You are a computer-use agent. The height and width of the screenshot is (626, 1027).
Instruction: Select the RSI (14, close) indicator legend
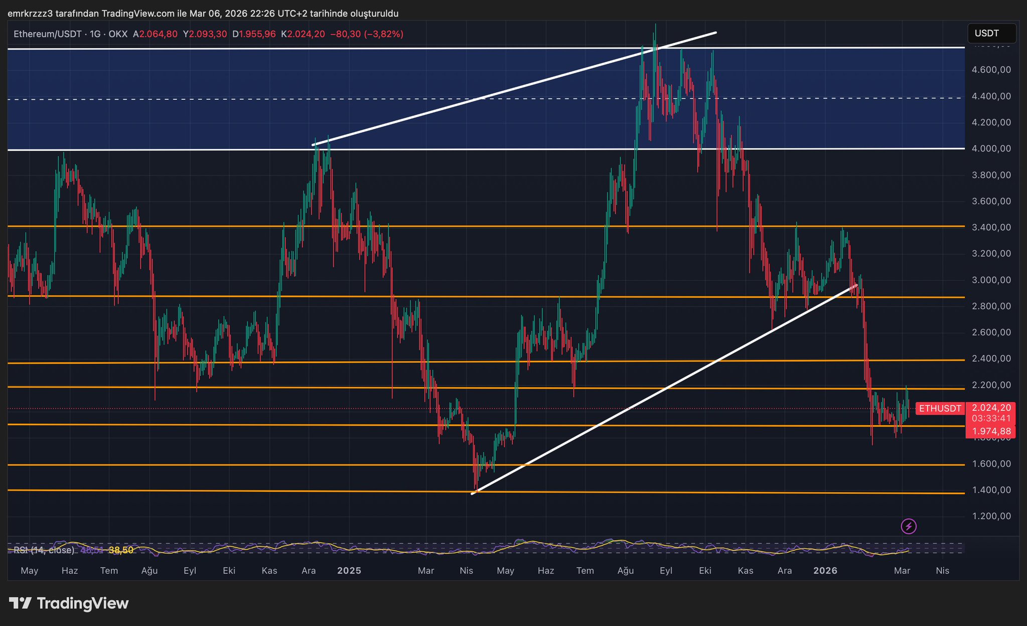[44, 550]
